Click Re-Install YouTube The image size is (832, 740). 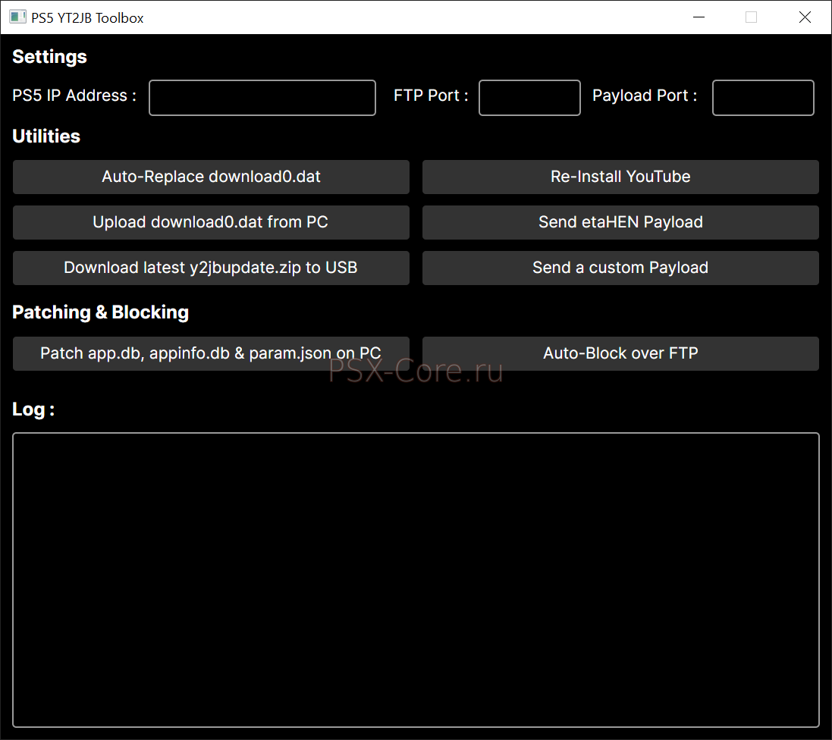coord(620,177)
